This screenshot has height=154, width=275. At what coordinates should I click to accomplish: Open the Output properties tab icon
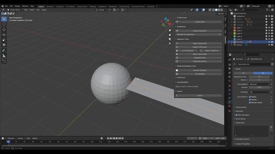coord(229,68)
